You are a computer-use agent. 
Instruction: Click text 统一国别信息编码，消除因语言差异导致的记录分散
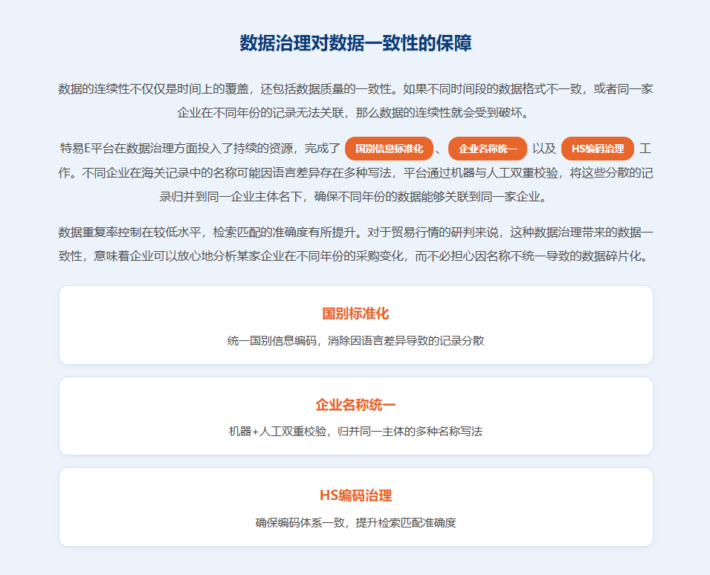[x=355, y=340]
